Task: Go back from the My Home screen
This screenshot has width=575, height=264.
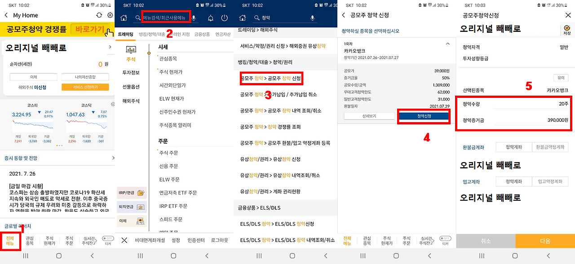Action: [x=6, y=15]
